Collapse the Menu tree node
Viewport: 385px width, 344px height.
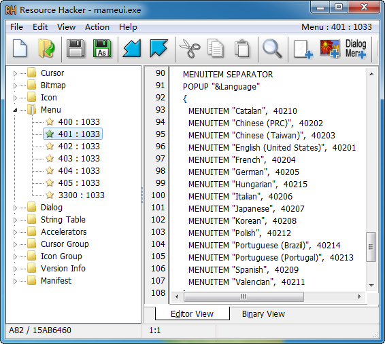[15, 110]
